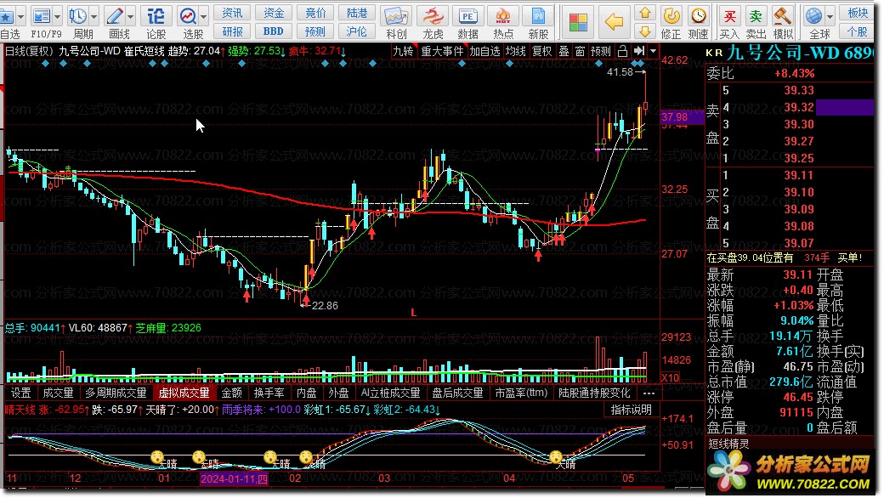This screenshot has width=884, height=498.
Task: Click the BBD button
Action: click(x=274, y=31)
